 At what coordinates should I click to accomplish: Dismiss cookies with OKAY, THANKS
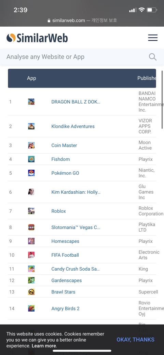click(135, 340)
